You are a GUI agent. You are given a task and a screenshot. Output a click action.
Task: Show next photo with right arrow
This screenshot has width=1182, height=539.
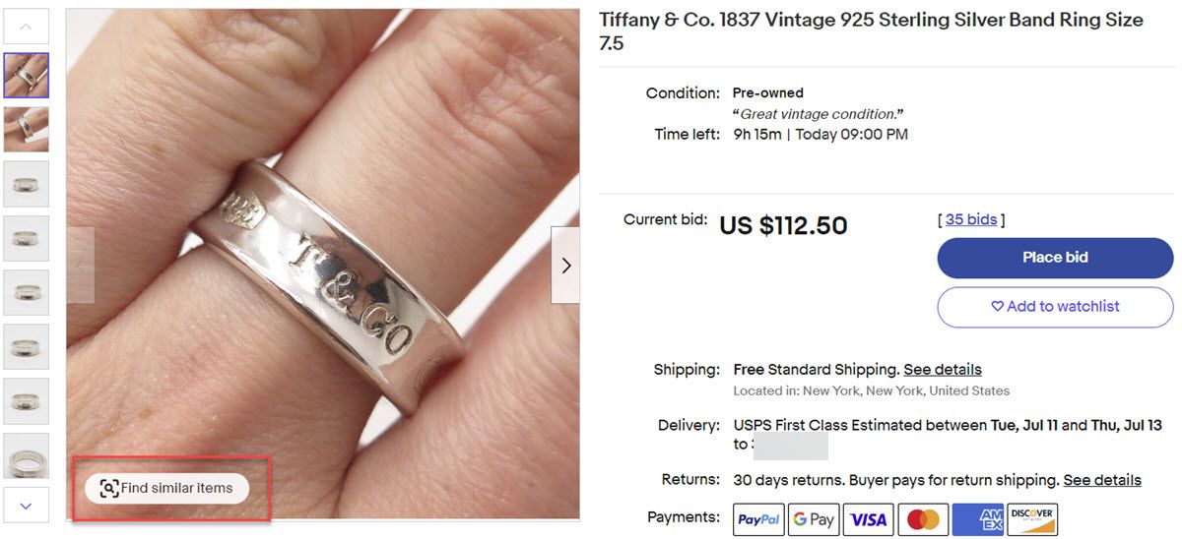click(x=565, y=266)
